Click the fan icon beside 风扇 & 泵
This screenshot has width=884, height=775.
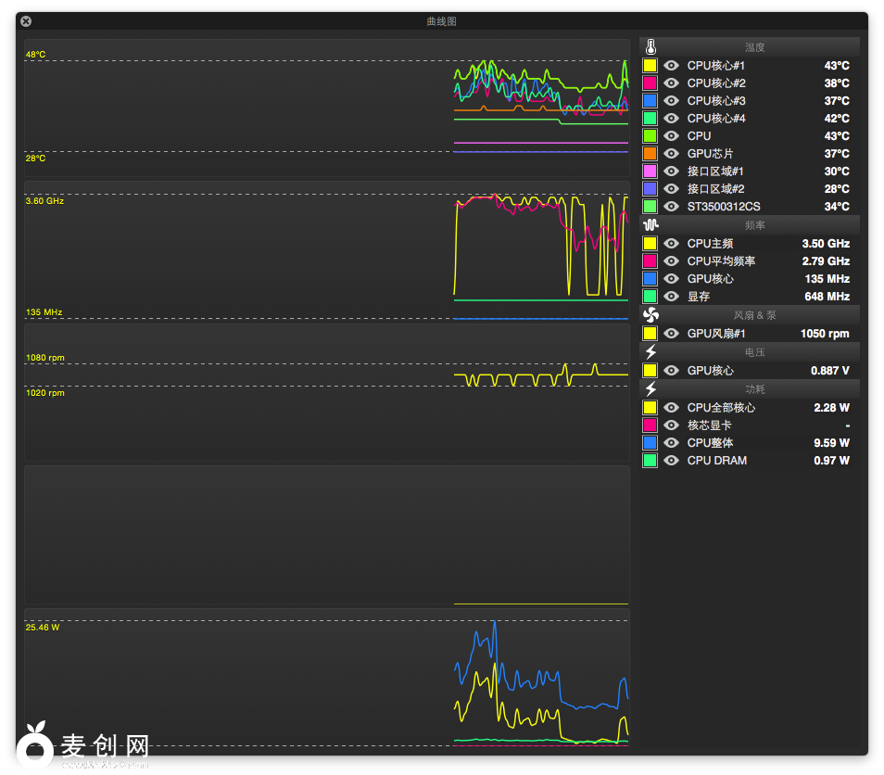(x=650, y=315)
